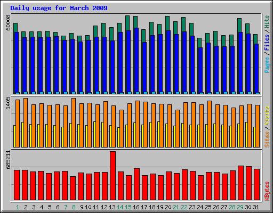Click the 'KBytes' legend label

coord(267,191)
